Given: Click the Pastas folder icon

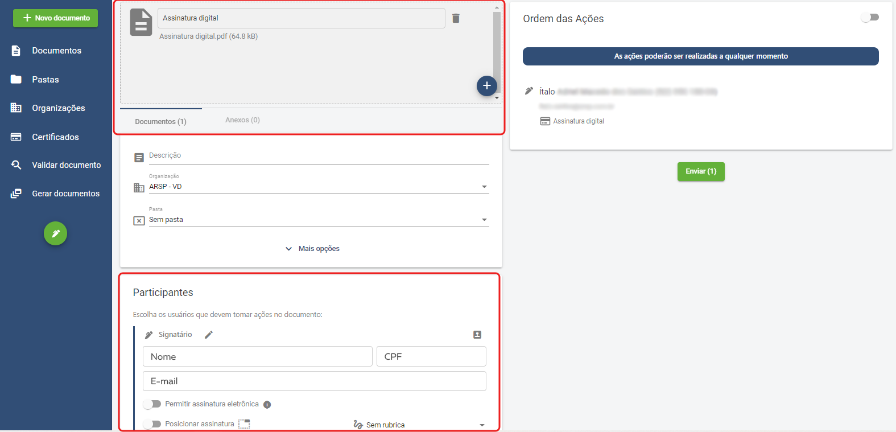Looking at the screenshot, I should (x=16, y=79).
